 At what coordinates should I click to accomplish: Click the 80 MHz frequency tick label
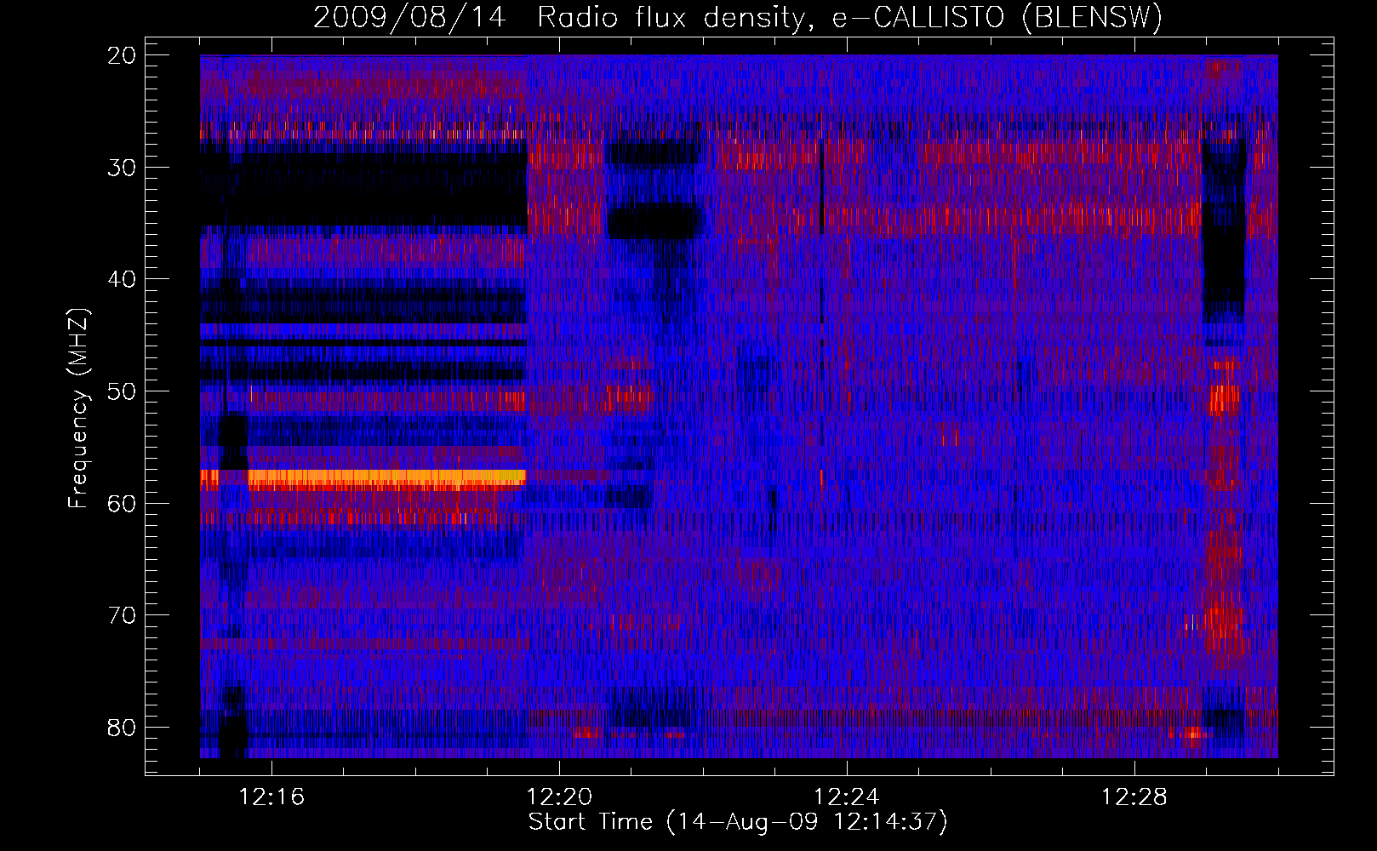123,728
